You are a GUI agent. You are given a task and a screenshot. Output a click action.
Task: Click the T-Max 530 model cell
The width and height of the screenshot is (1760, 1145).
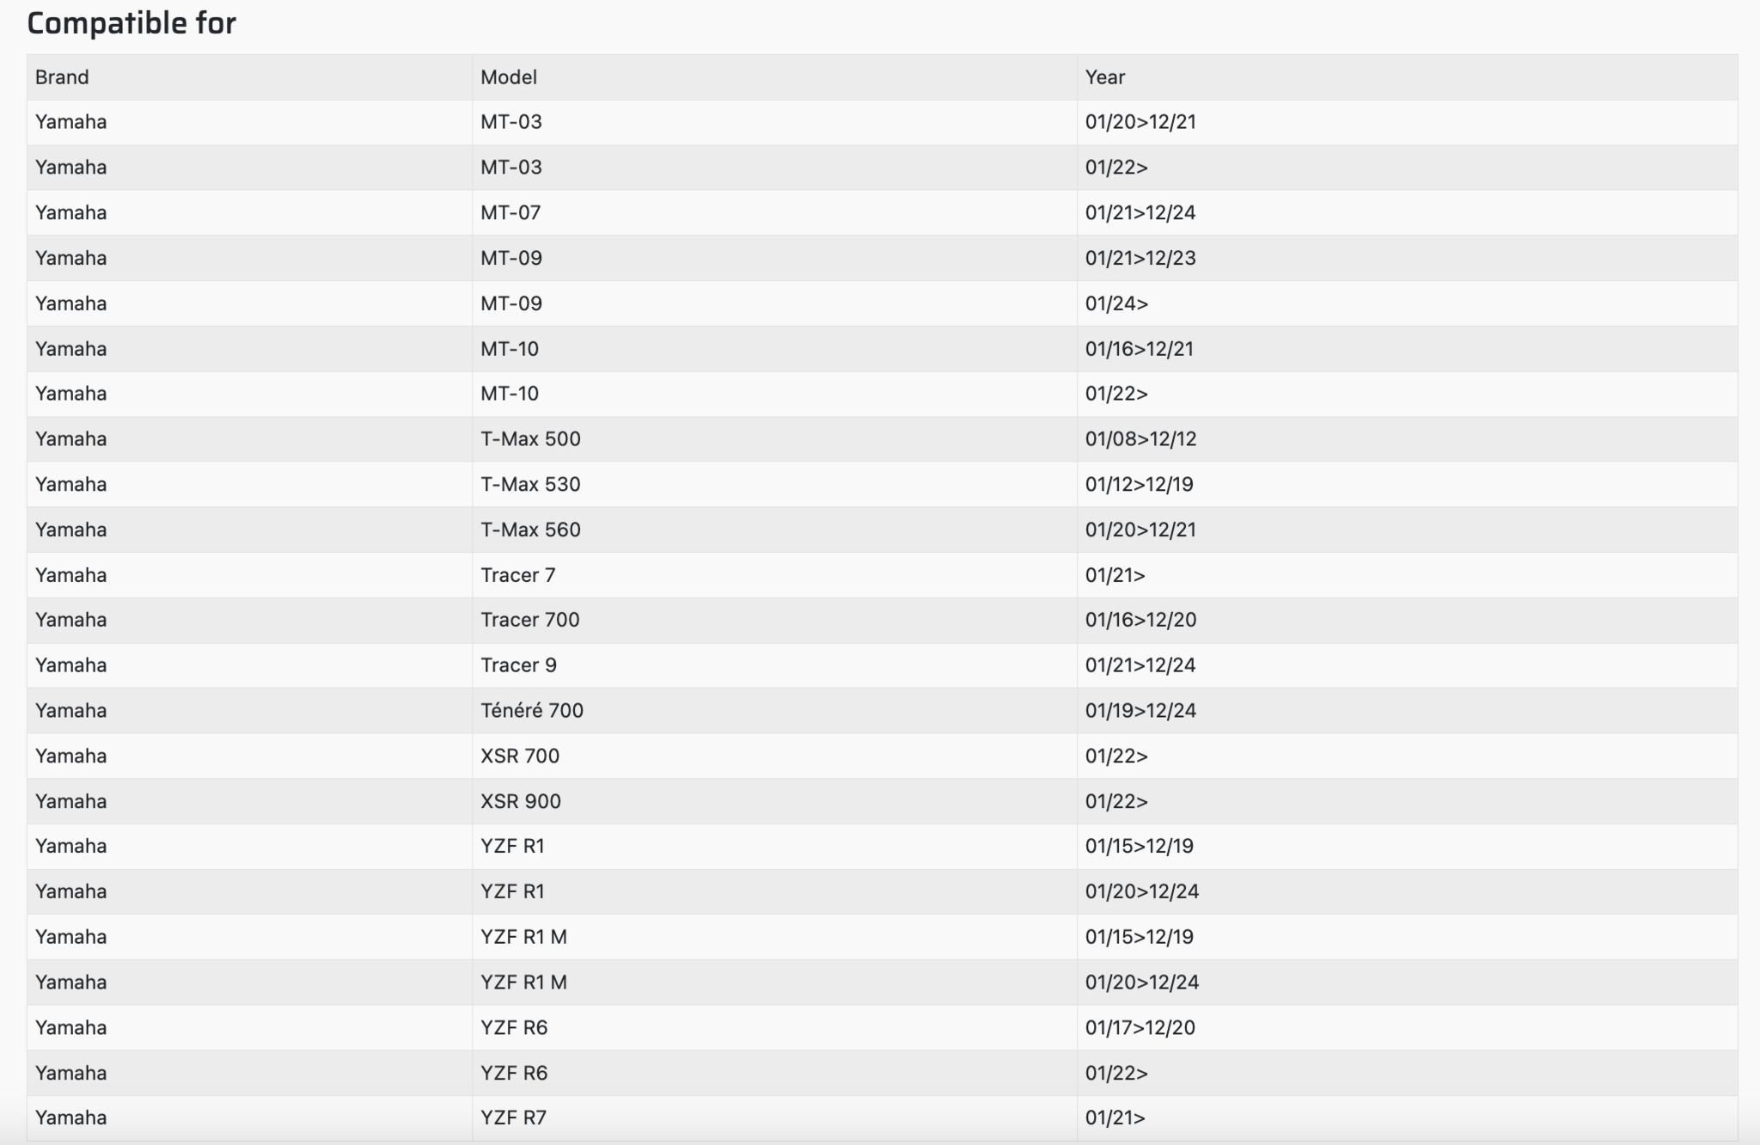[530, 484]
